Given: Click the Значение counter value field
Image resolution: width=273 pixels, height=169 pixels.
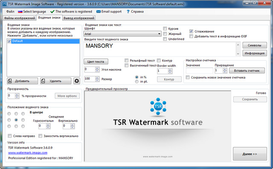Looking at the screenshot, I should pyautogui.click(x=199, y=71).
